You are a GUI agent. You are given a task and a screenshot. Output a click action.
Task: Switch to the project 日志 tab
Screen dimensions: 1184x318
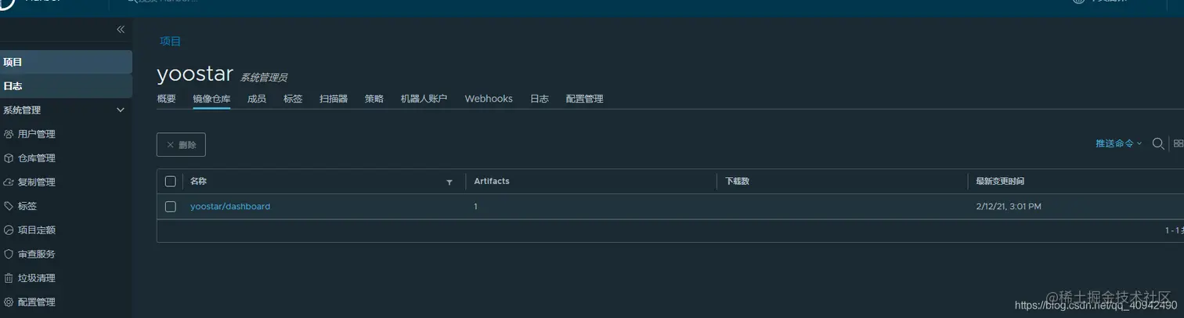[540, 99]
